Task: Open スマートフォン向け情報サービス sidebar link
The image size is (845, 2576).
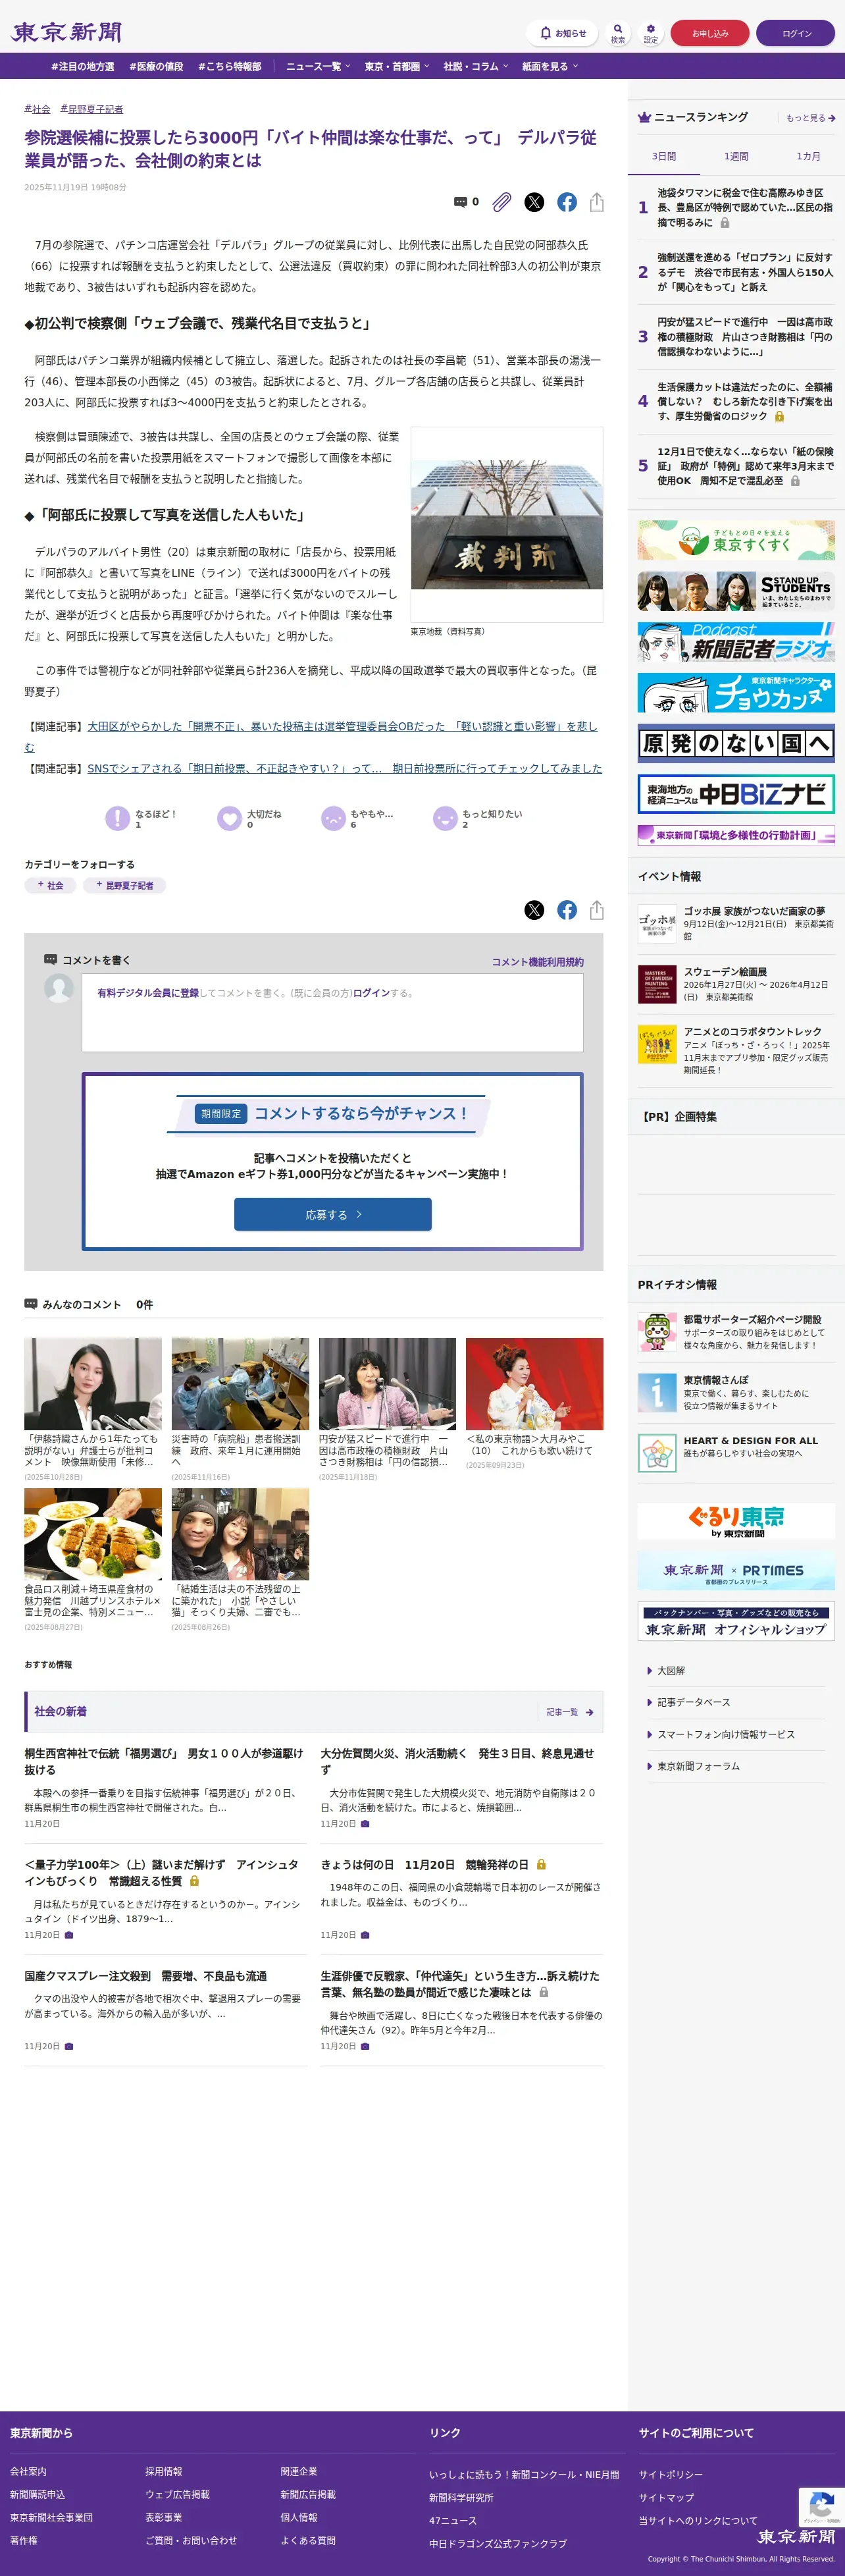Action: 725,1735
